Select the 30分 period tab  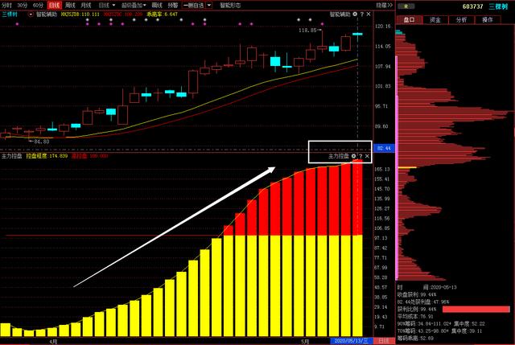(x=23, y=6)
